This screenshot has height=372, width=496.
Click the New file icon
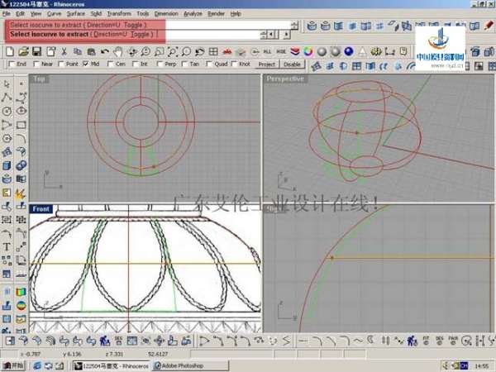coord(10,51)
